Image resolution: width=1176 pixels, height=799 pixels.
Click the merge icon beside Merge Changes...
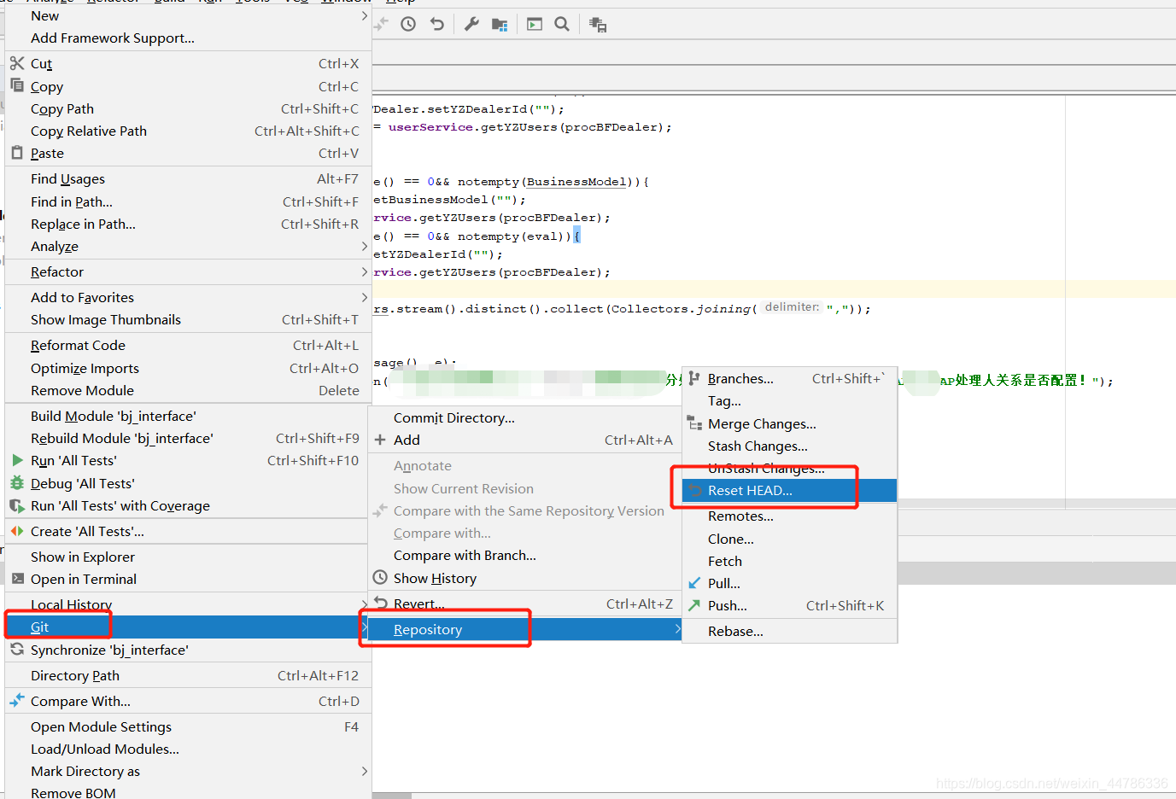click(694, 423)
